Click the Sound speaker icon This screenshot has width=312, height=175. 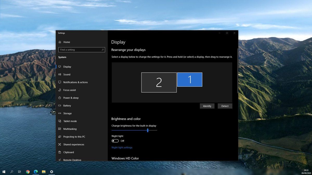tap(60, 74)
